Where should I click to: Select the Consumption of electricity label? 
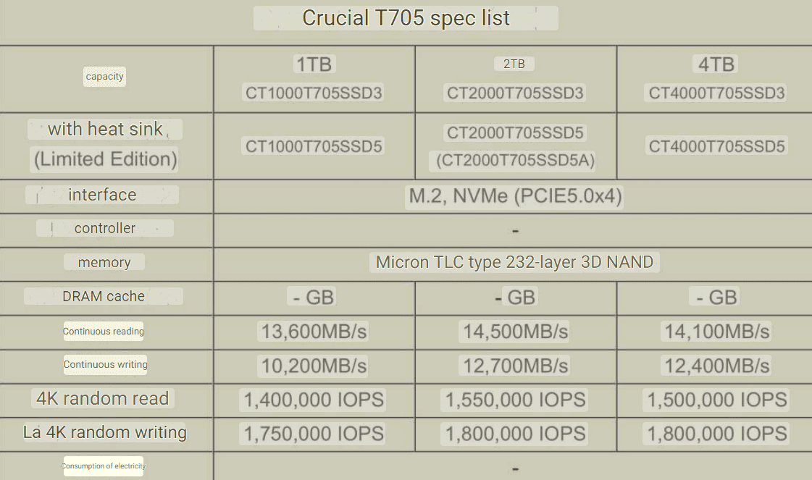pos(104,466)
